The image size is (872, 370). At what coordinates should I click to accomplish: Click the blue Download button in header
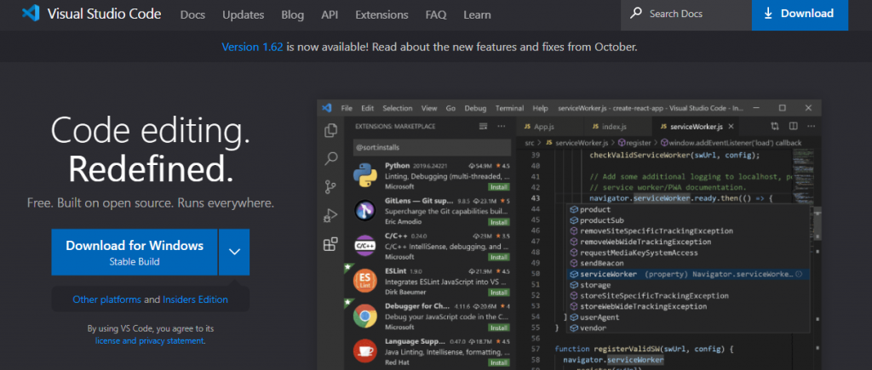(x=800, y=14)
